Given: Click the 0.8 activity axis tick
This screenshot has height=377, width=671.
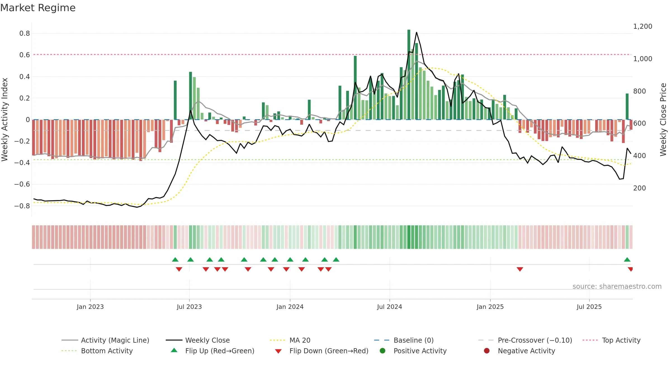Looking at the screenshot, I should pyautogui.click(x=25, y=34).
